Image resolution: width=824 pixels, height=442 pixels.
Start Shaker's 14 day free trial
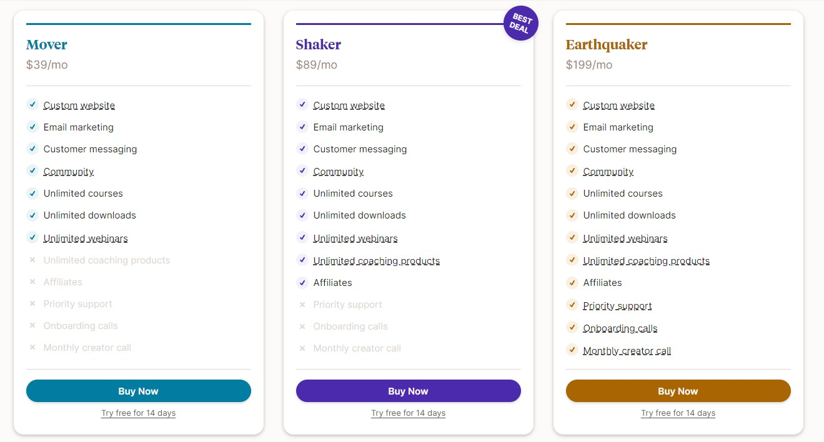pyautogui.click(x=409, y=413)
